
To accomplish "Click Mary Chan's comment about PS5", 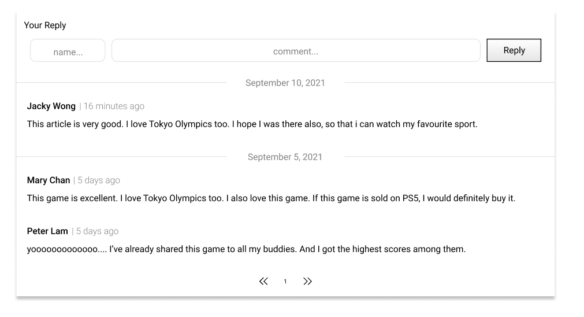I will click(270, 198).
